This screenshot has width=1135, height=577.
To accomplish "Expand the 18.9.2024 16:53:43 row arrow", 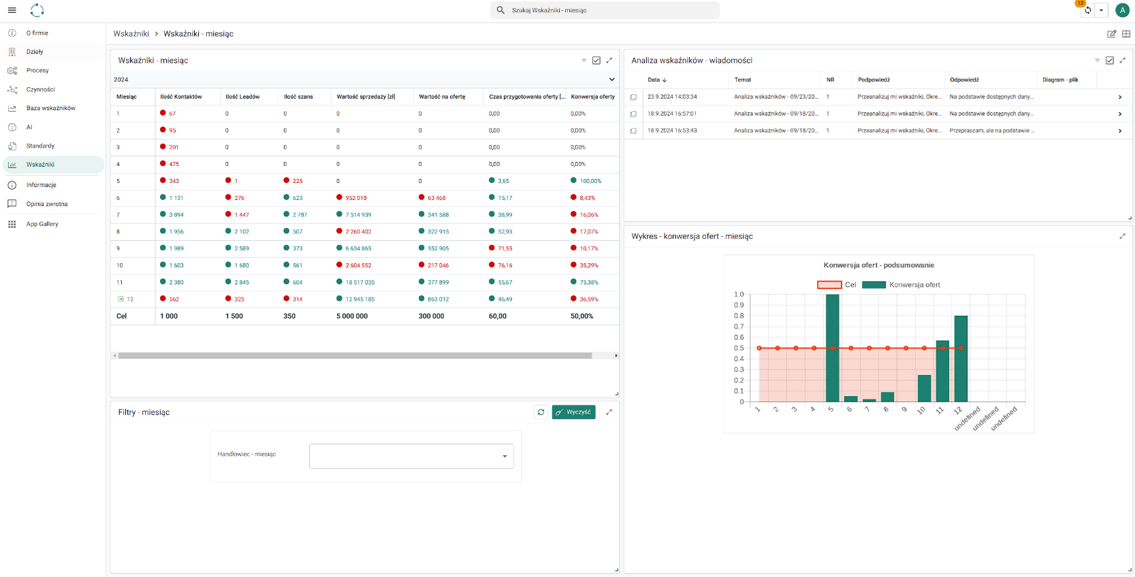I will coord(1120,131).
